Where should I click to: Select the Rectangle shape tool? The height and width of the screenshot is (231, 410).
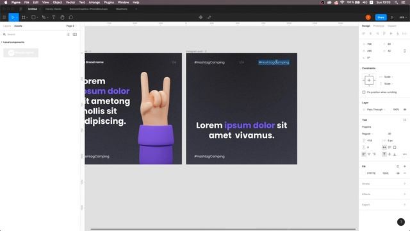(33, 17)
